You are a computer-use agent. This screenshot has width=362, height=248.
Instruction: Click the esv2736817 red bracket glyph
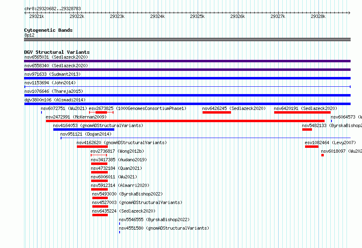[x=99, y=155]
